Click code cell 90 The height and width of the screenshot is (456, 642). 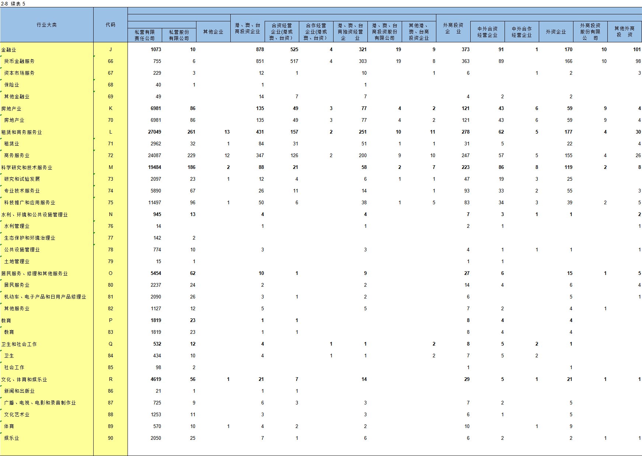(x=111, y=438)
